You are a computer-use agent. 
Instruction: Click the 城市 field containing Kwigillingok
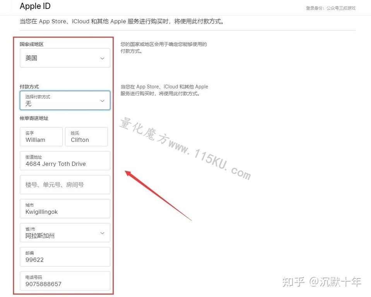tap(65, 208)
